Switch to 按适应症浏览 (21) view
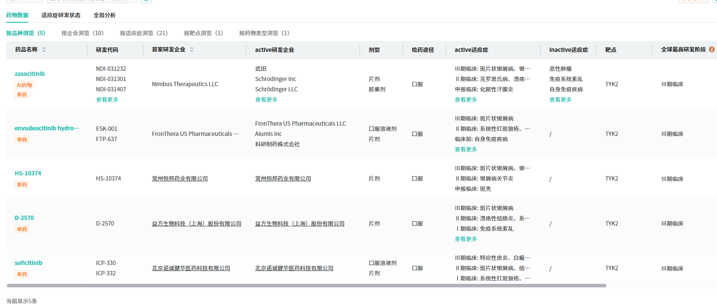The height and width of the screenshot is (307, 717). [x=144, y=33]
